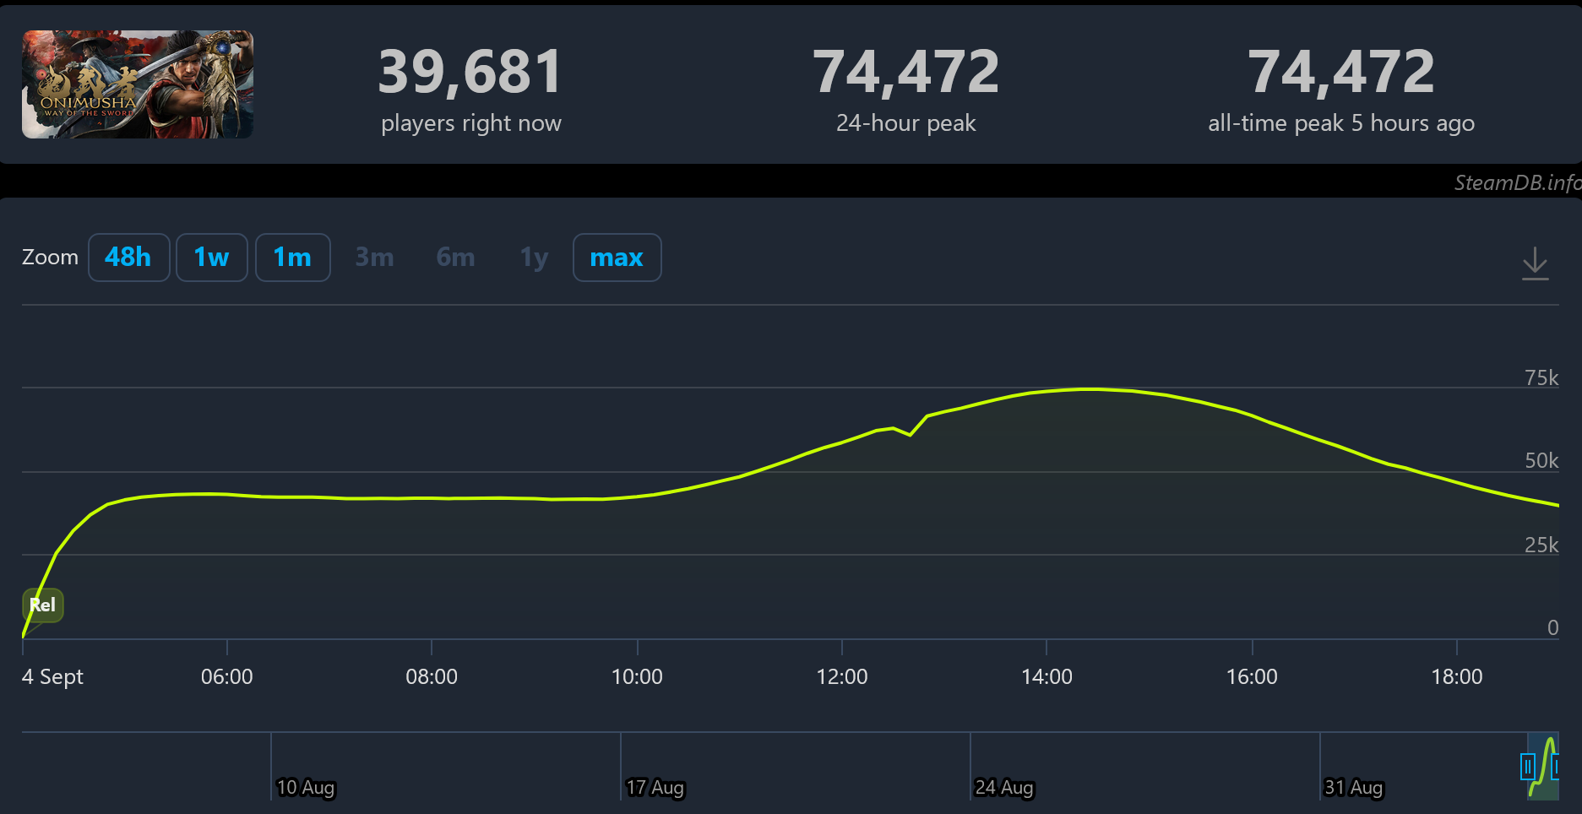Set zoom range to 1w
The image size is (1582, 814).
[x=211, y=258]
